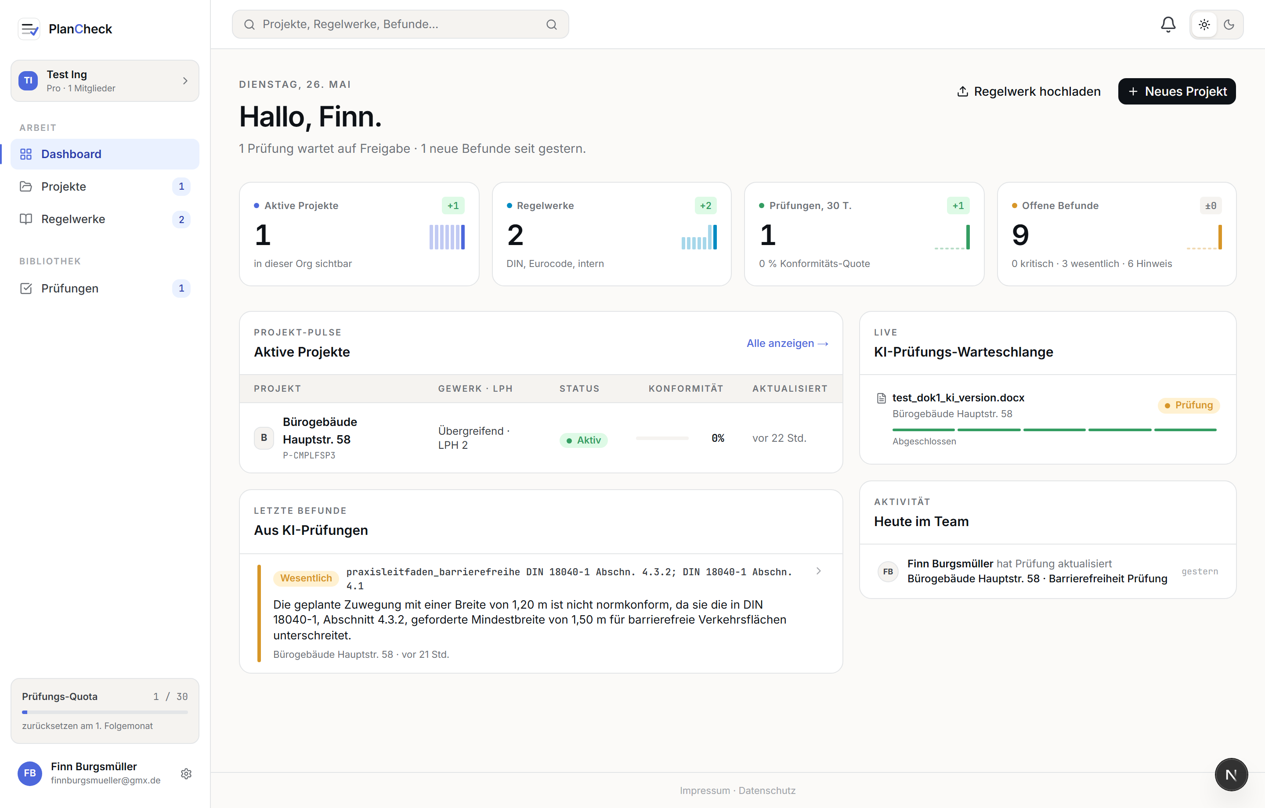Open the Prüfungen, 30 T. stat card
Image resolution: width=1265 pixels, height=808 pixels.
click(x=864, y=234)
